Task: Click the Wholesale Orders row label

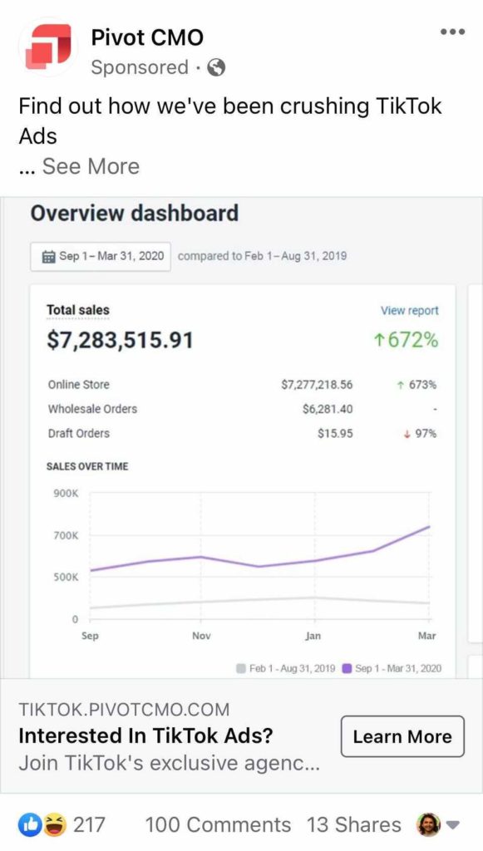Action: (x=92, y=409)
